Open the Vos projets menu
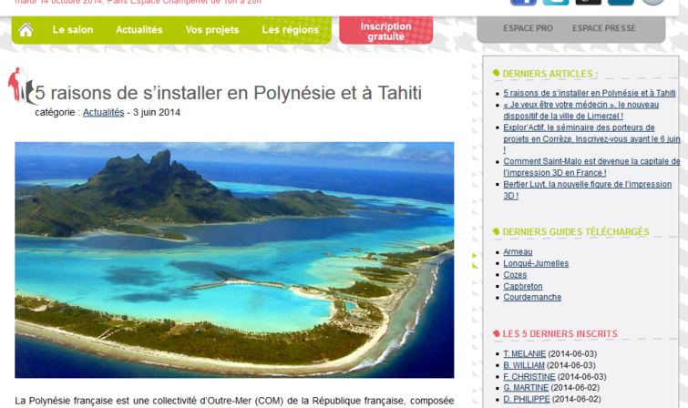This screenshot has height=408, width=688. tap(212, 29)
